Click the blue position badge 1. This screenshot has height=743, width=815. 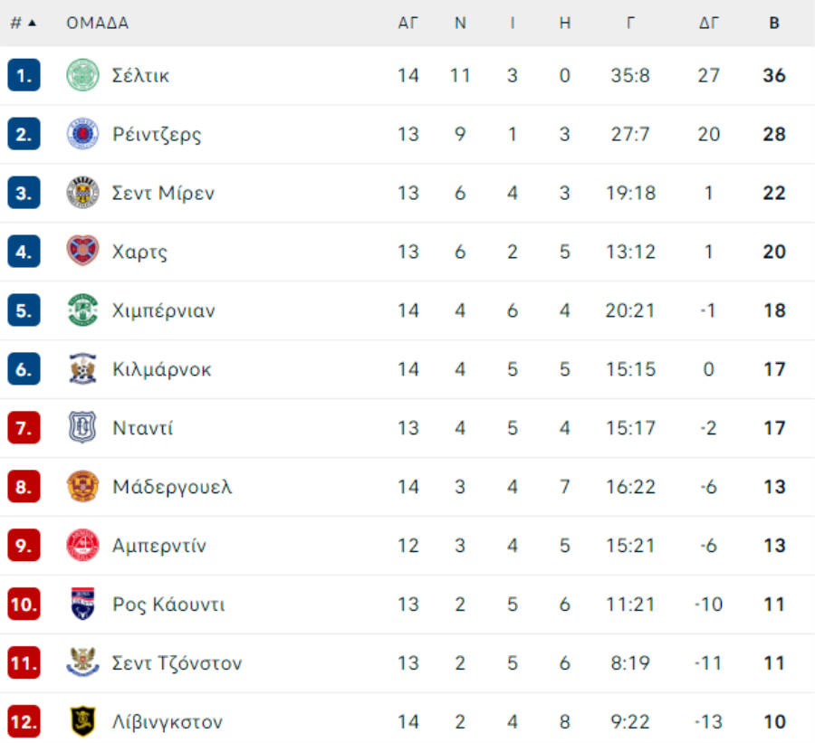pos(24,75)
